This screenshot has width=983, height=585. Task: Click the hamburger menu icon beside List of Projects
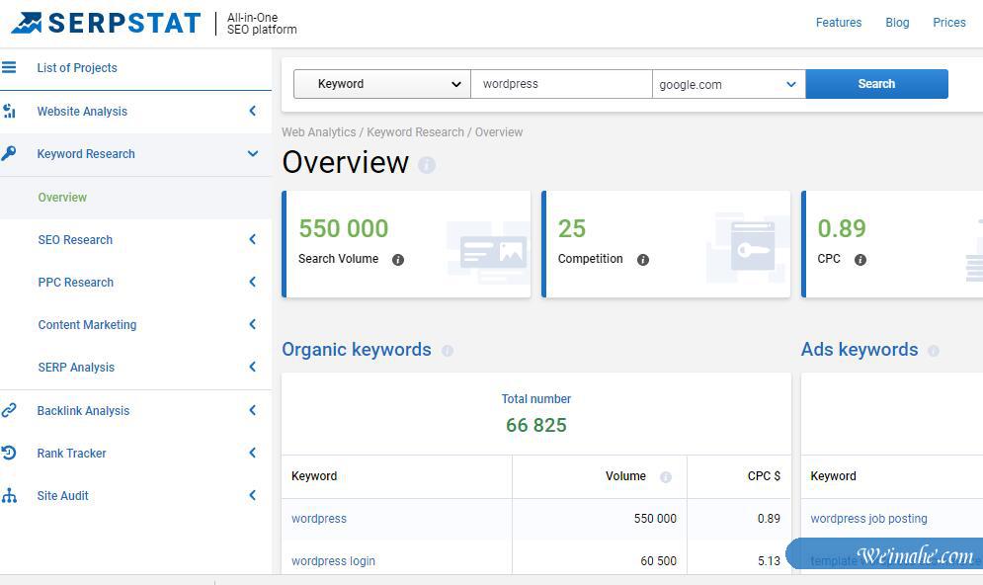(10, 67)
